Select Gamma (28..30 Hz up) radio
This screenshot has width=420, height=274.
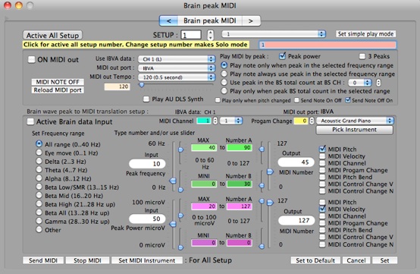point(39,221)
